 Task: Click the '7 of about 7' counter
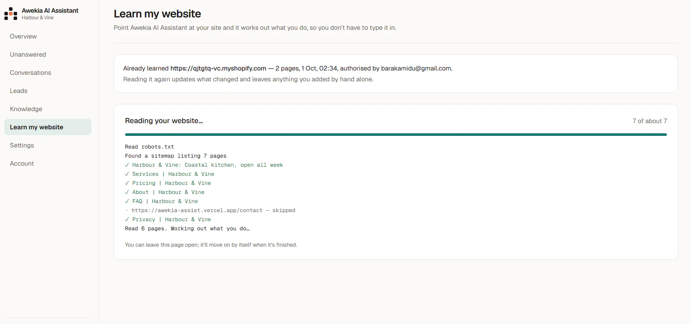click(649, 121)
